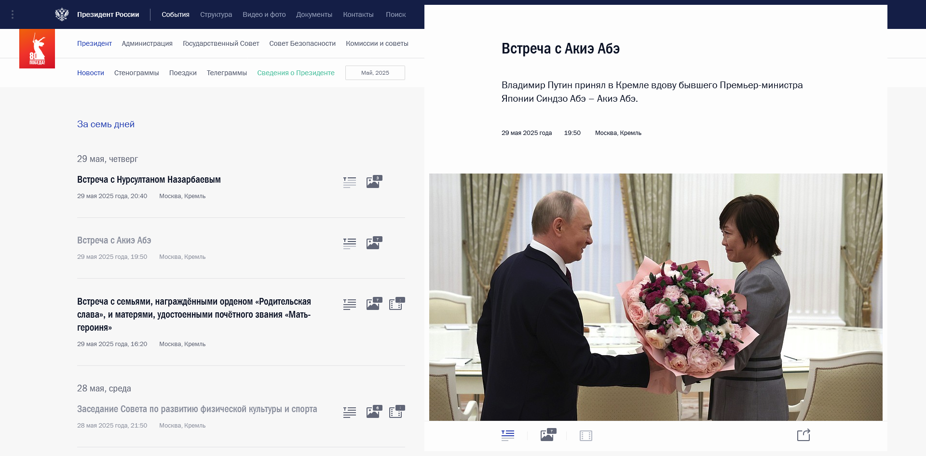Viewport: 926px width, 456px height.
Task: Open photos of Родительская слава meeting
Action: tap(374, 304)
